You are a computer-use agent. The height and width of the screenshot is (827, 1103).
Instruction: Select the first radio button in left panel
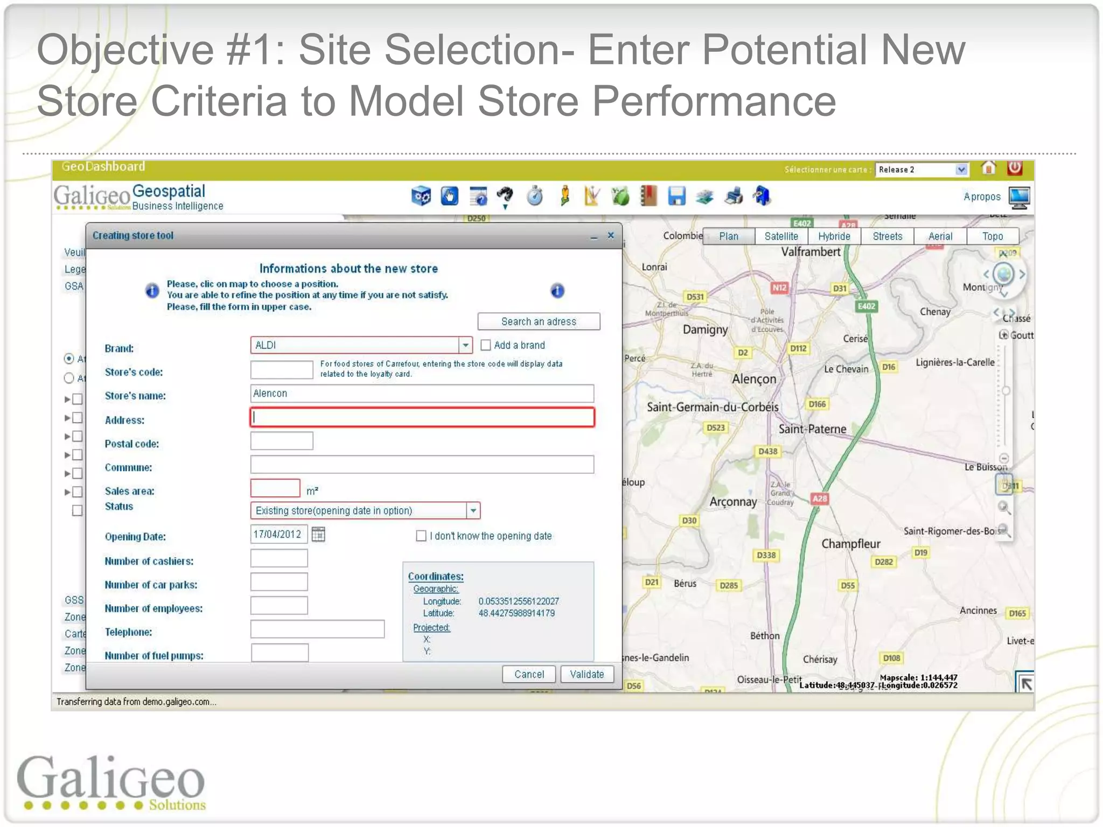coord(69,359)
